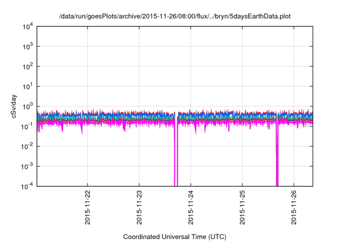The width and height of the screenshot is (345, 242).
Task: Click the 10^4 y-axis tick label
Action: pos(27,26)
